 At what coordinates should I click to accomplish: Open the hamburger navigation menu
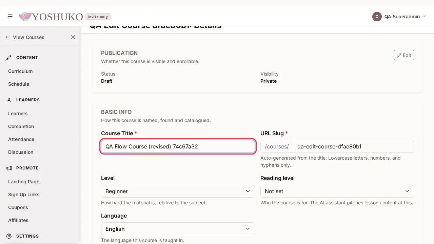coord(10,16)
